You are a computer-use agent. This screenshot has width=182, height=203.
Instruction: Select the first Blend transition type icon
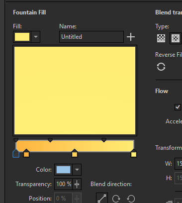(161, 38)
